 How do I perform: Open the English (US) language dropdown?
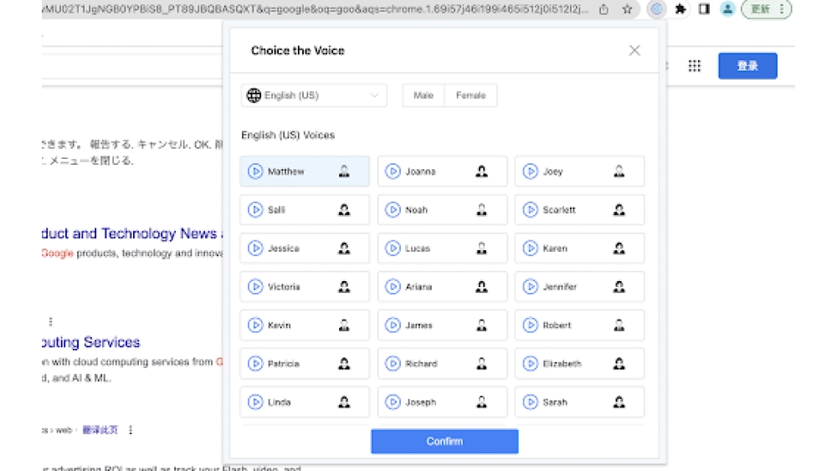click(x=314, y=95)
